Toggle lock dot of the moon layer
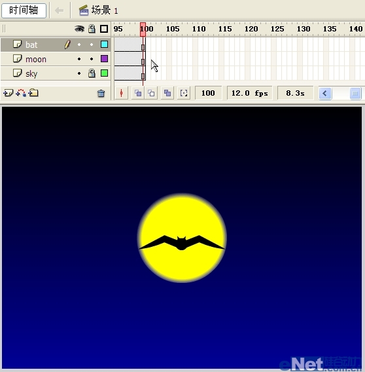Image resolution: width=365 pixels, height=372 pixels. click(x=92, y=59)
